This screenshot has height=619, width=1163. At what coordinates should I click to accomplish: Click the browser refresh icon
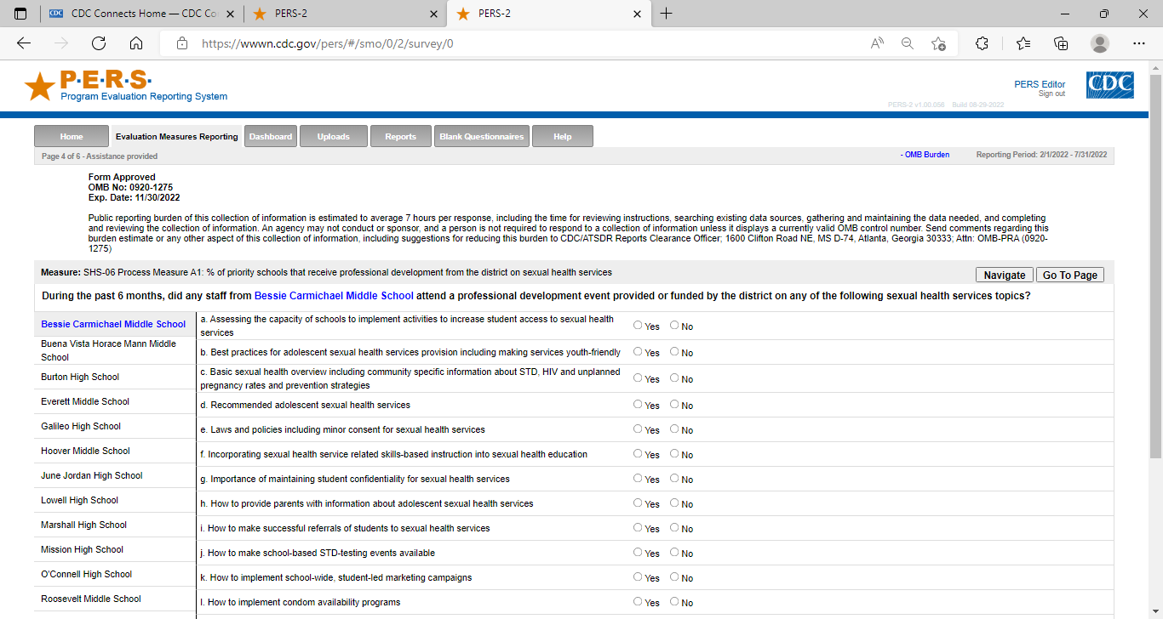click(x=99, y=43)
